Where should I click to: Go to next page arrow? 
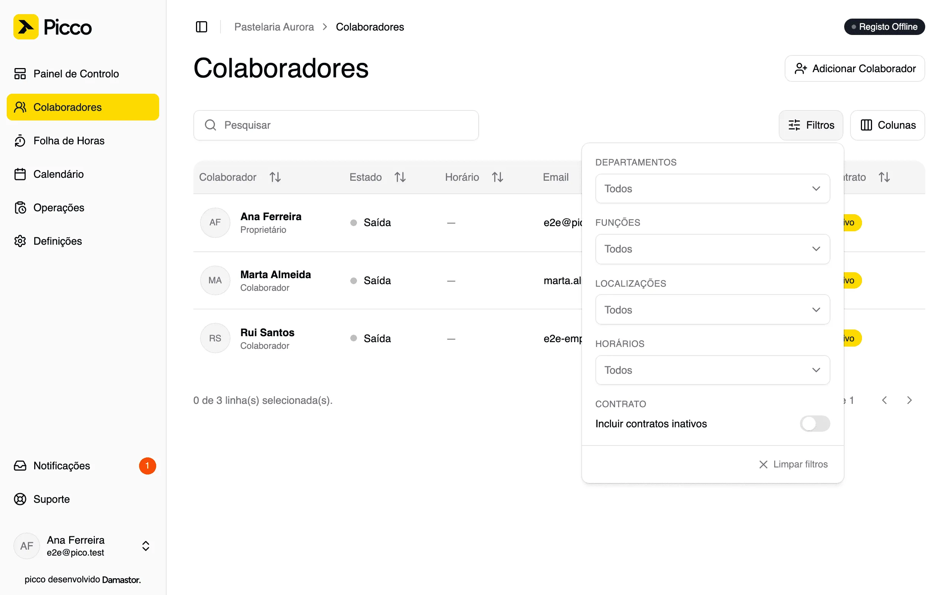coord(909,400)
